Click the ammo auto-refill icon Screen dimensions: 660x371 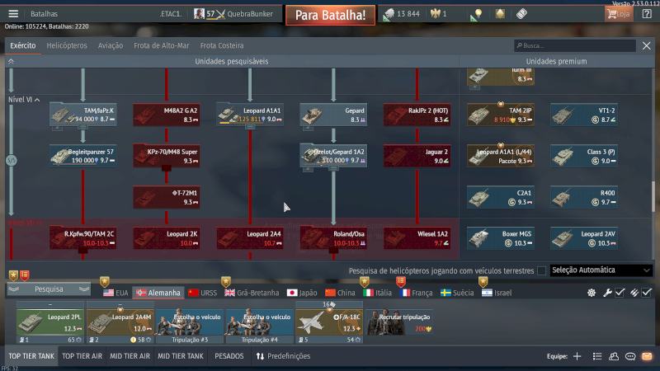tap(634, 293)
